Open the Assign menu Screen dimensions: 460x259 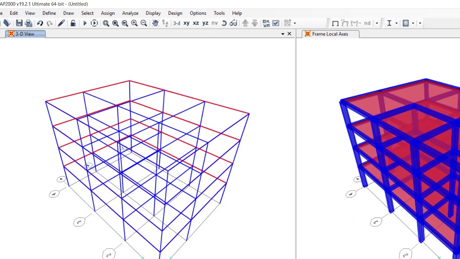pos(108,13)
